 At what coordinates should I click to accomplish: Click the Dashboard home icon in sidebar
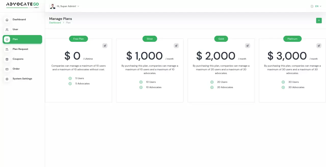(x=7, y=20)
